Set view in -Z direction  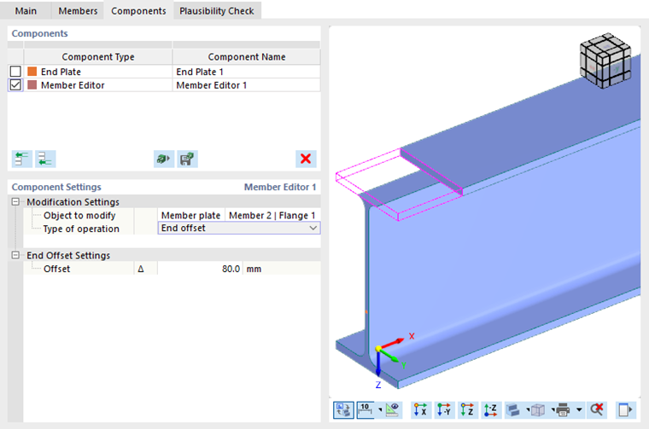490,410
